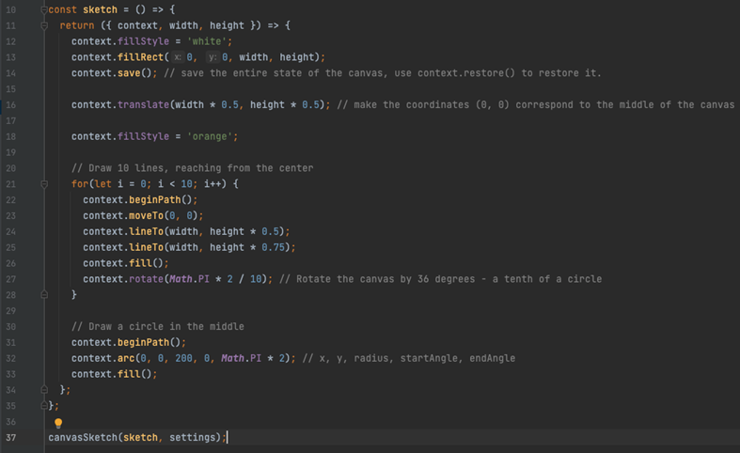
Task: Click Math in the rotate call on line 27
Action: [x=181, y=279]
